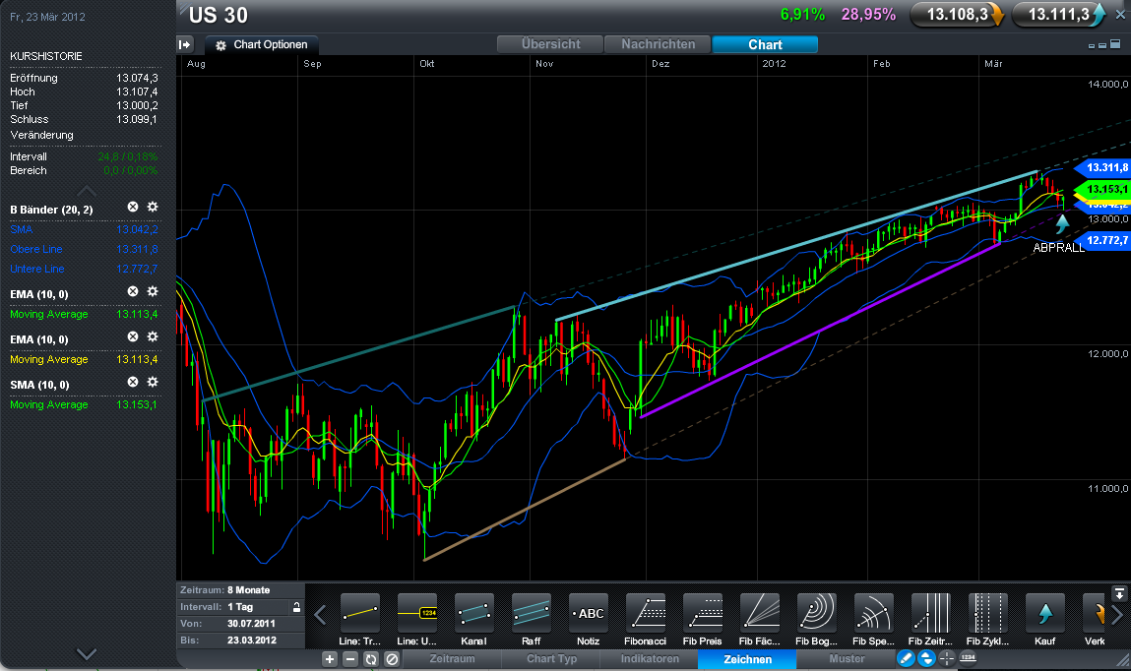
Task: Collapse the drawing toolbar panel
Action: [x=1119, y=594]
